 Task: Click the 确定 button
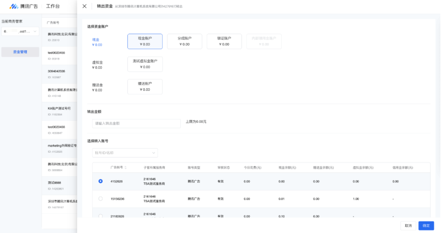pos(426,225)
